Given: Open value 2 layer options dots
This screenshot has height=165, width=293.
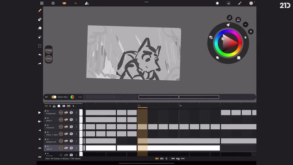Looking at the screenshot, I should click(76, 148).
